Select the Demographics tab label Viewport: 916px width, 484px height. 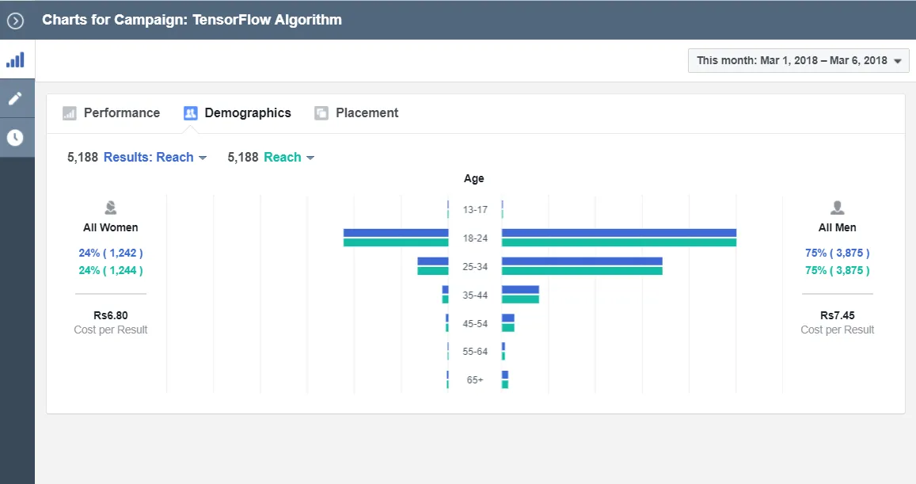(x=248, y=112)
